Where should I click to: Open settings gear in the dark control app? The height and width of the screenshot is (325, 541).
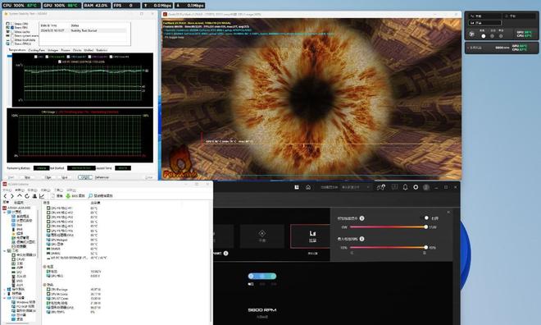(x=416, y=187)
